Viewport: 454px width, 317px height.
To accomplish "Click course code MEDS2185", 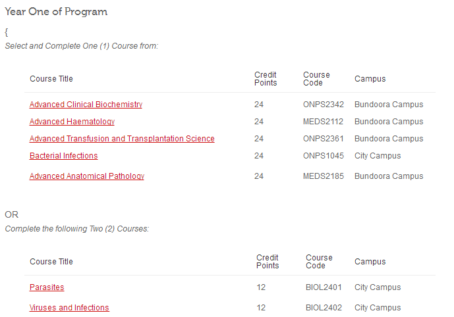I will click(x=324, y=176).
